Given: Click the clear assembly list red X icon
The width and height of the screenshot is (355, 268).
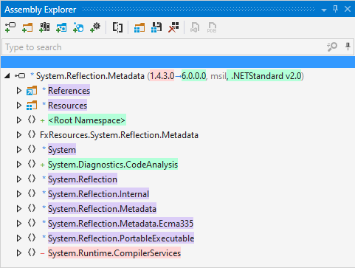Looking at the screenshot, I should [173, 27].
